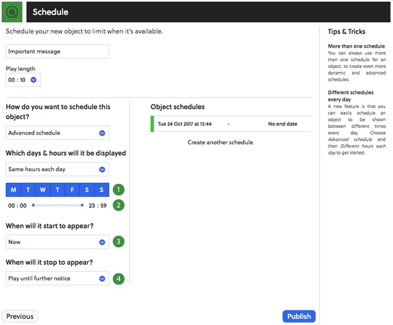Image resolution: width=393 pixels, height=325 pixels.
Task: Click the Important message name field
Action: 57,51
